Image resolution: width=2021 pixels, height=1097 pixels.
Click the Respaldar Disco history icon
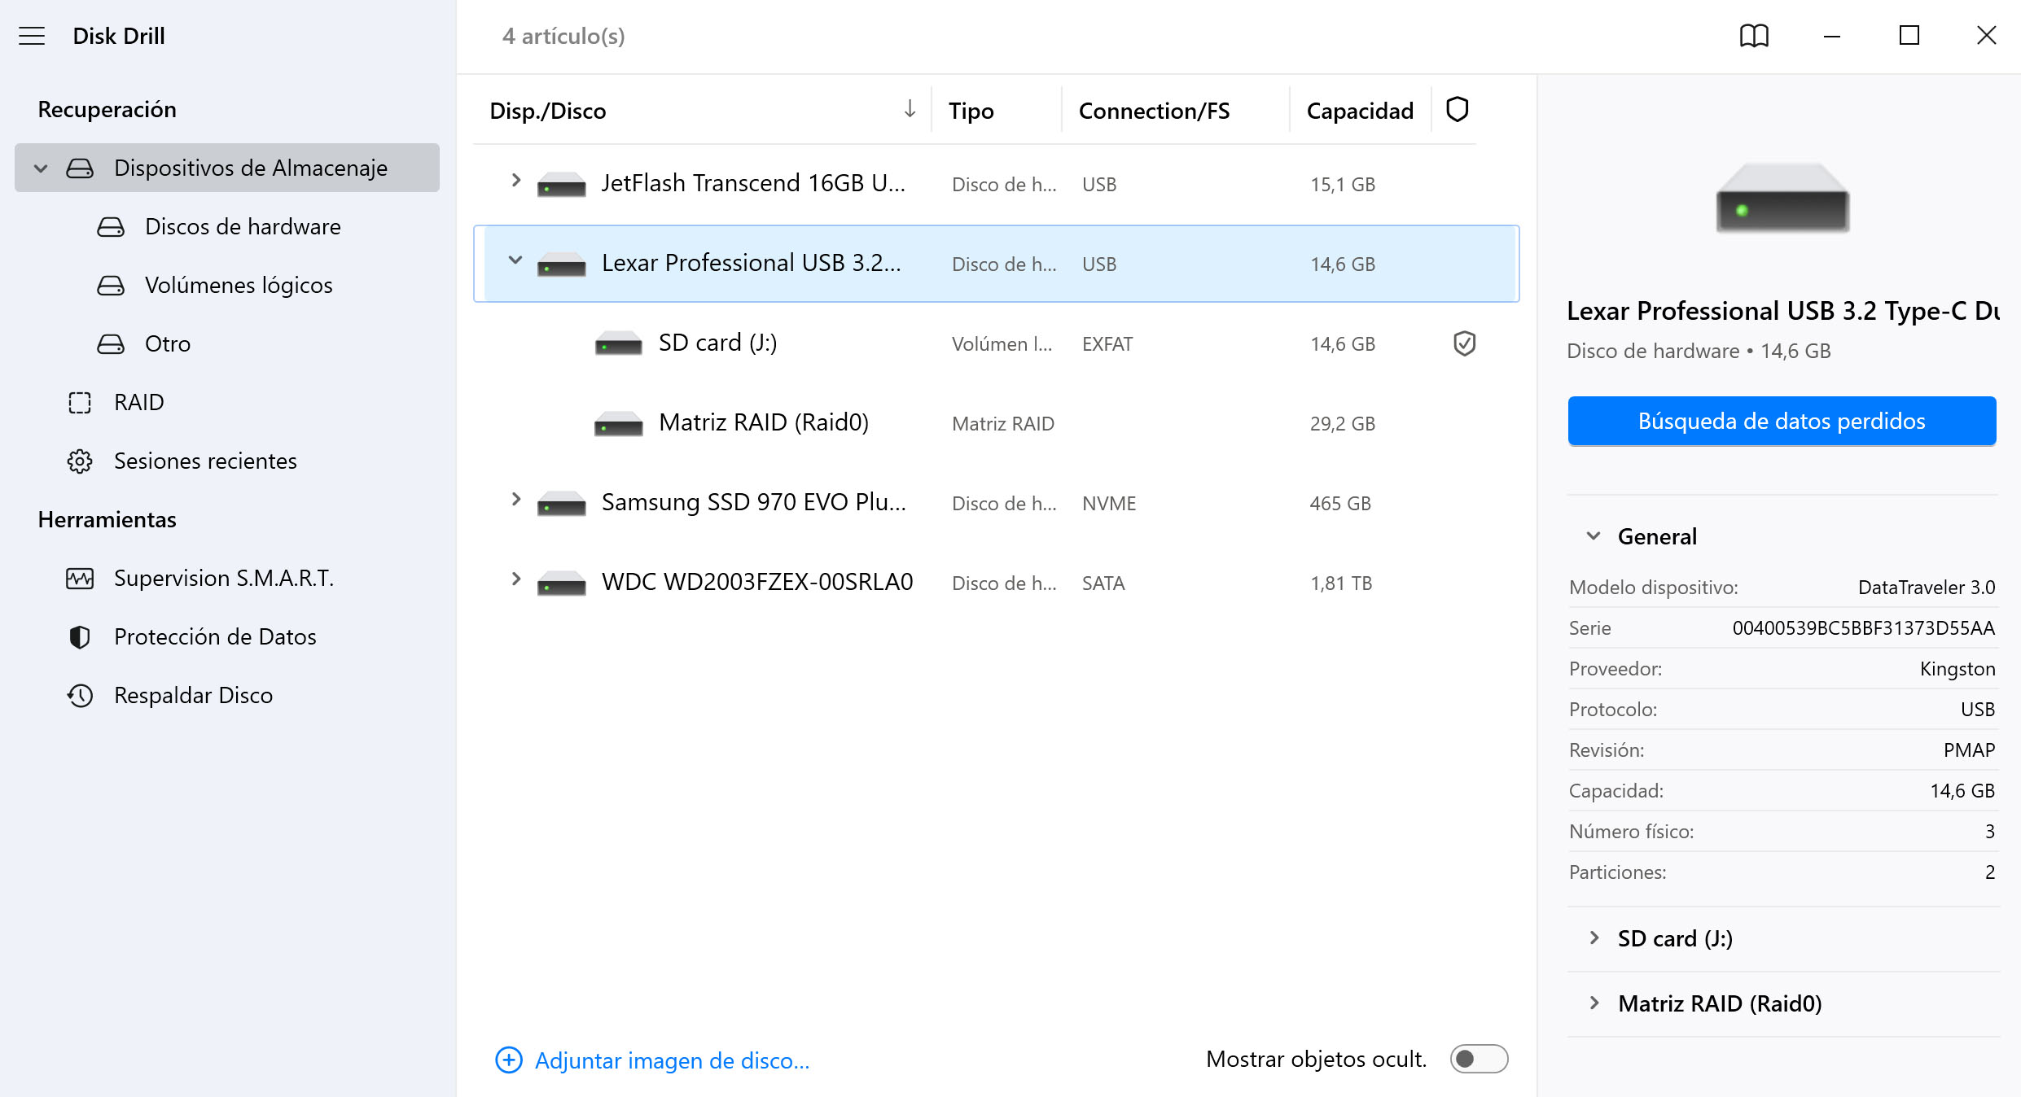[80, 695]
